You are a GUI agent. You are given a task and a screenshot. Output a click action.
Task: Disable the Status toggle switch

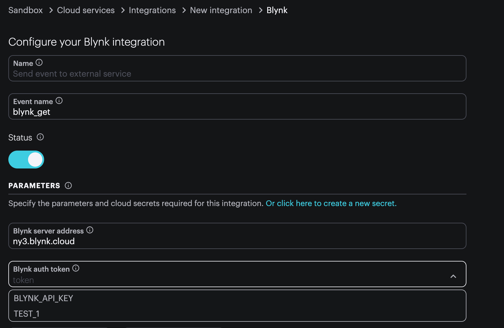click(x=26, y=160)
